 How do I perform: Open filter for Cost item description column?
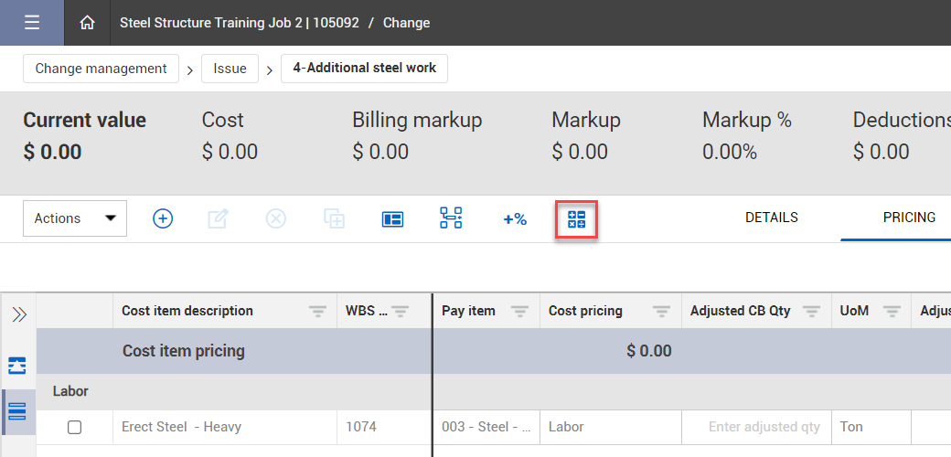(x=317, y=312)
